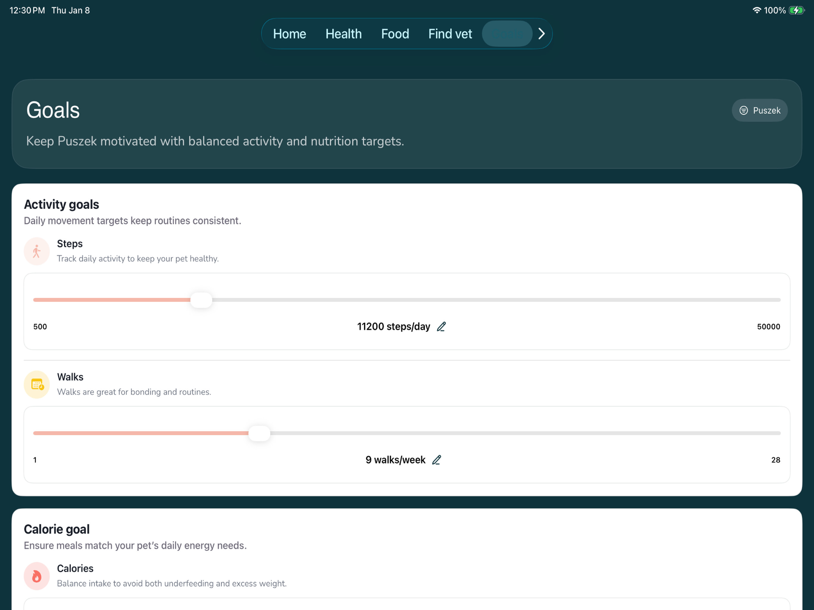
Task: Click the "Activity goals" heading
Action: tap(61, 204)
